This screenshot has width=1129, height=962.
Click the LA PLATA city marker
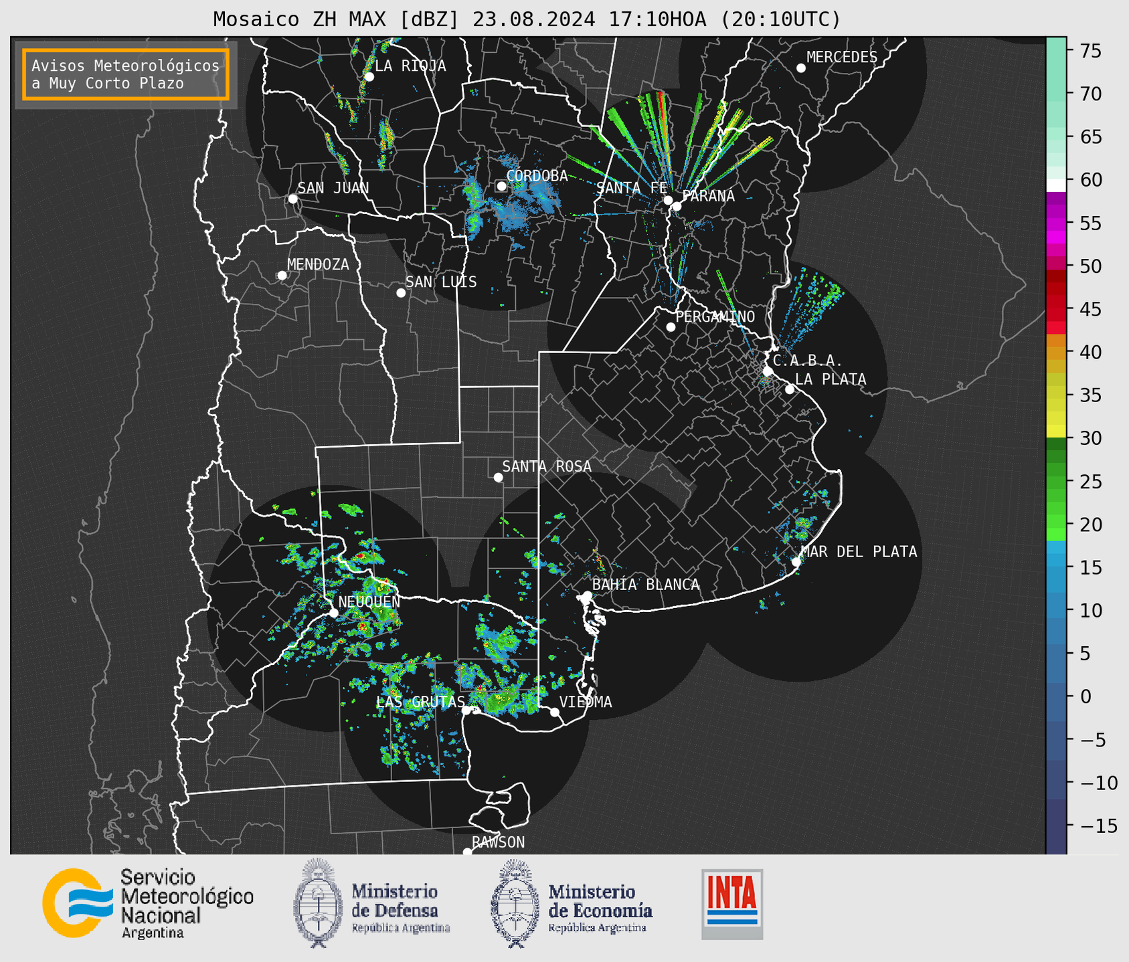(x=790, y=389)
